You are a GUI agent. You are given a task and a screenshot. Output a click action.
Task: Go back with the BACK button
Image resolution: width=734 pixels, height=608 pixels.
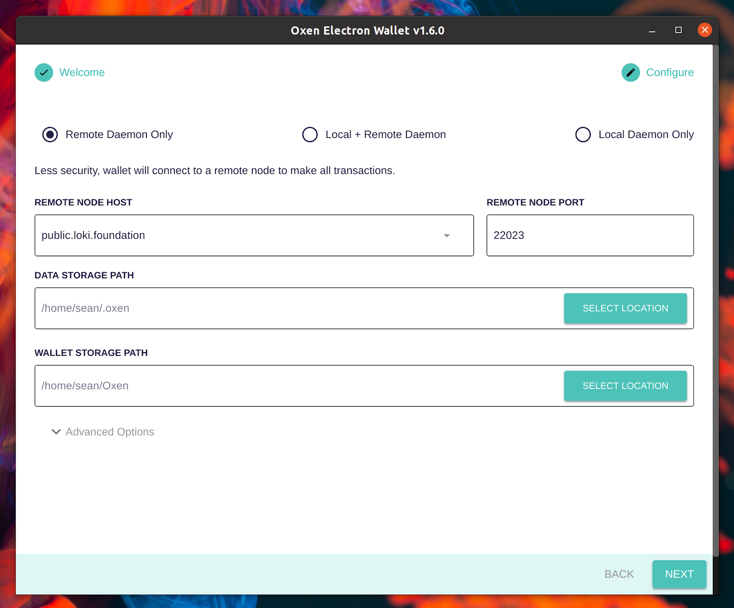pos(619,574)
